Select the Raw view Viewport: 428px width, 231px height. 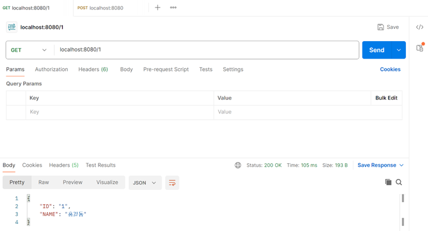(x=43, y=182)
